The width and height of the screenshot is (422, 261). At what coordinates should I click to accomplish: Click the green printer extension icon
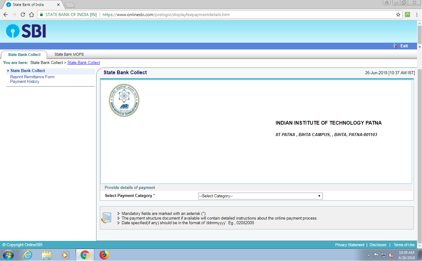coord(407,15)
